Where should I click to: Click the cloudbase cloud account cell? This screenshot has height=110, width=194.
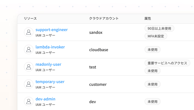click(99, 50)
